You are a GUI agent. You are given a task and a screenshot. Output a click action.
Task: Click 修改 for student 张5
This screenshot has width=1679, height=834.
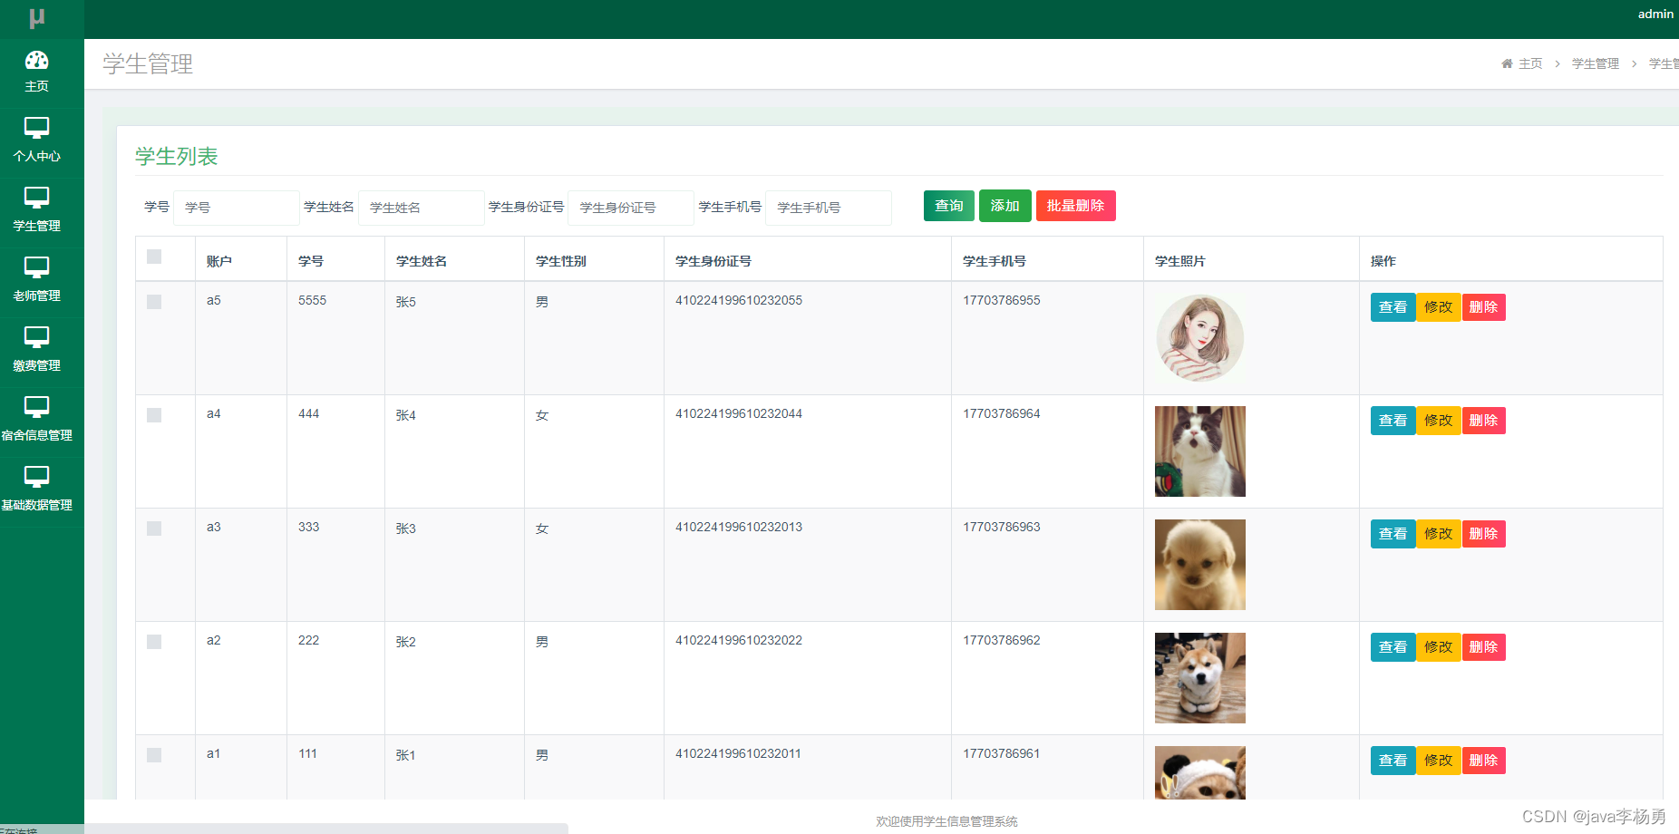pos(1438,307)
